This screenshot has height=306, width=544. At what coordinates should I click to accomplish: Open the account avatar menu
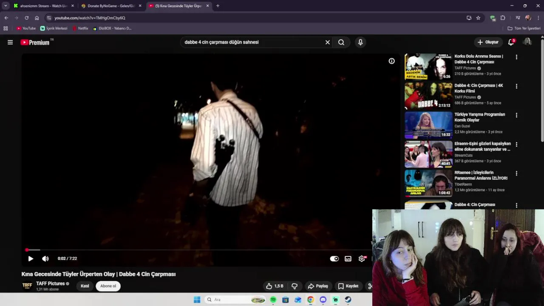click(527, 42)
